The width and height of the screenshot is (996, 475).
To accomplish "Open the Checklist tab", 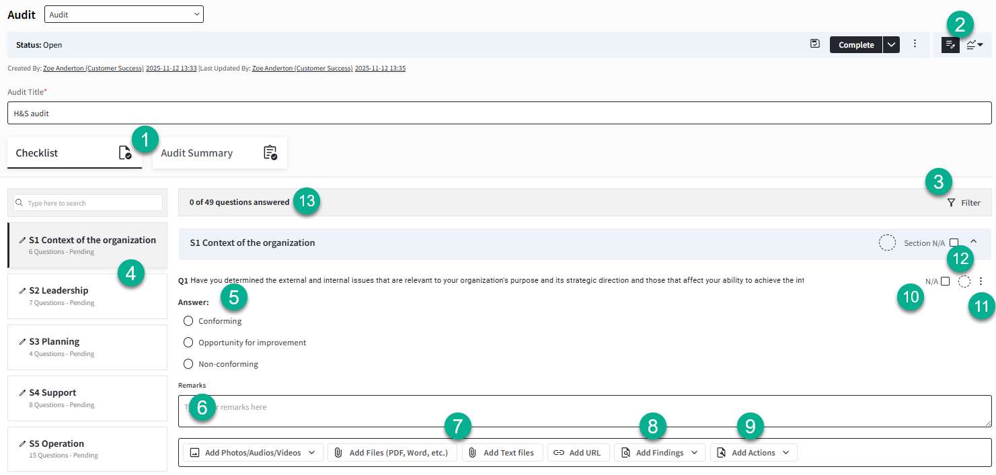I will (x=75, y=153).
